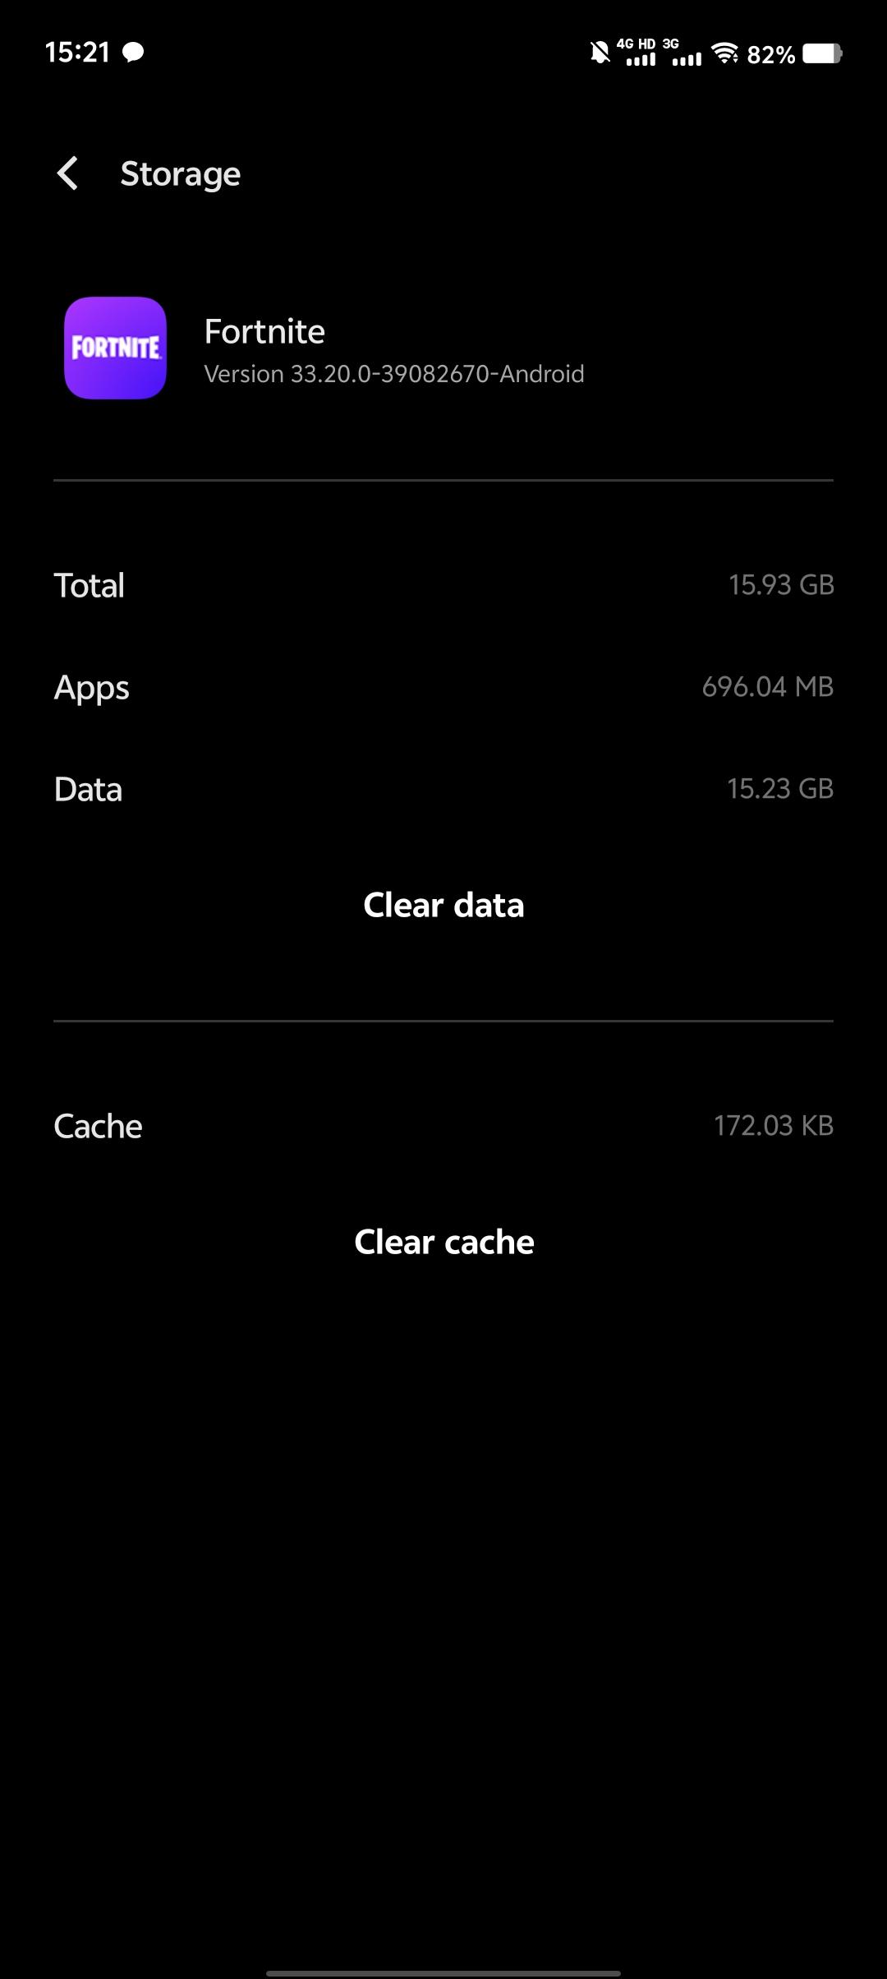The height and width of the screenshot is (1979, 887).
Task: Tap the Fortnite app name text
Action: coord(264,331)
